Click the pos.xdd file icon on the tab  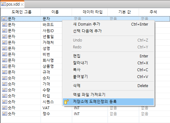3,4
